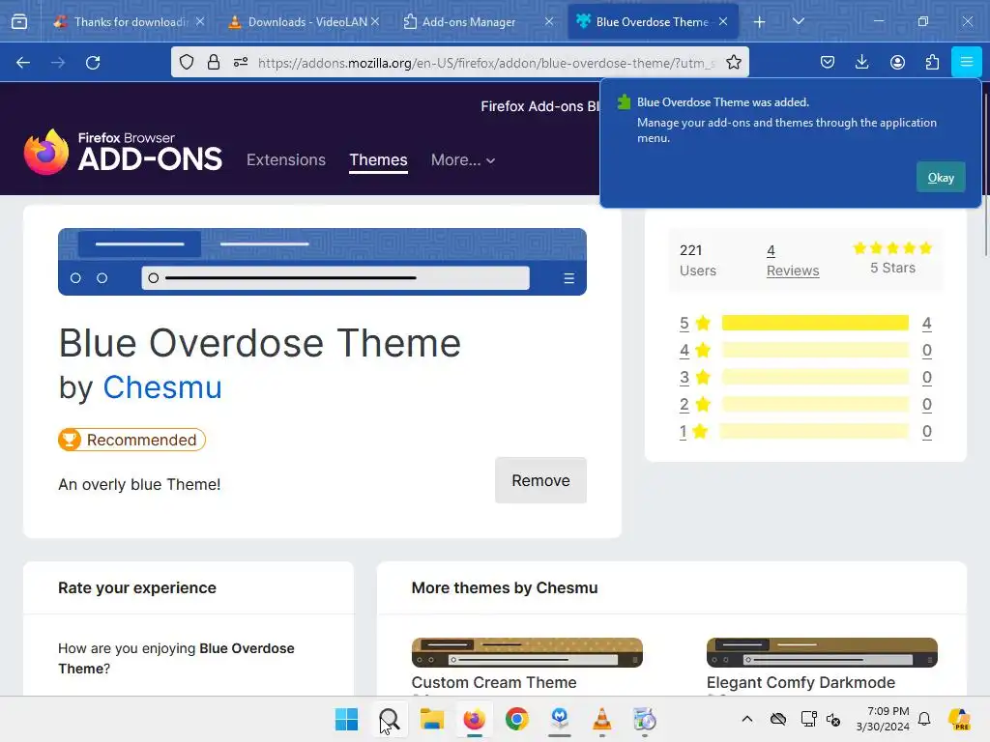List all tabs dropdown arrow
The image size is (990, 742).
pyautogui.click(x=799, y=22)
